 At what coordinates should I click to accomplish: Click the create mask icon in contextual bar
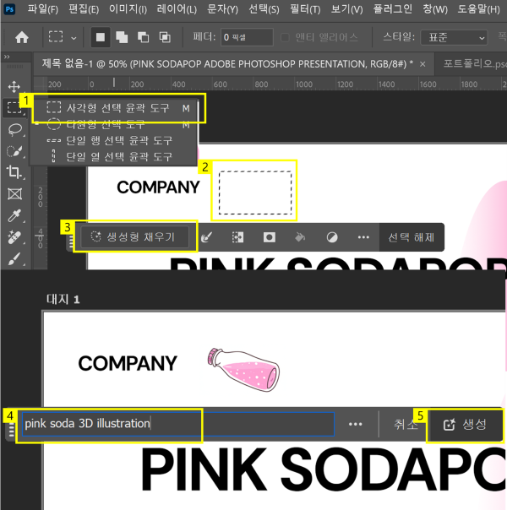[269, 237]
